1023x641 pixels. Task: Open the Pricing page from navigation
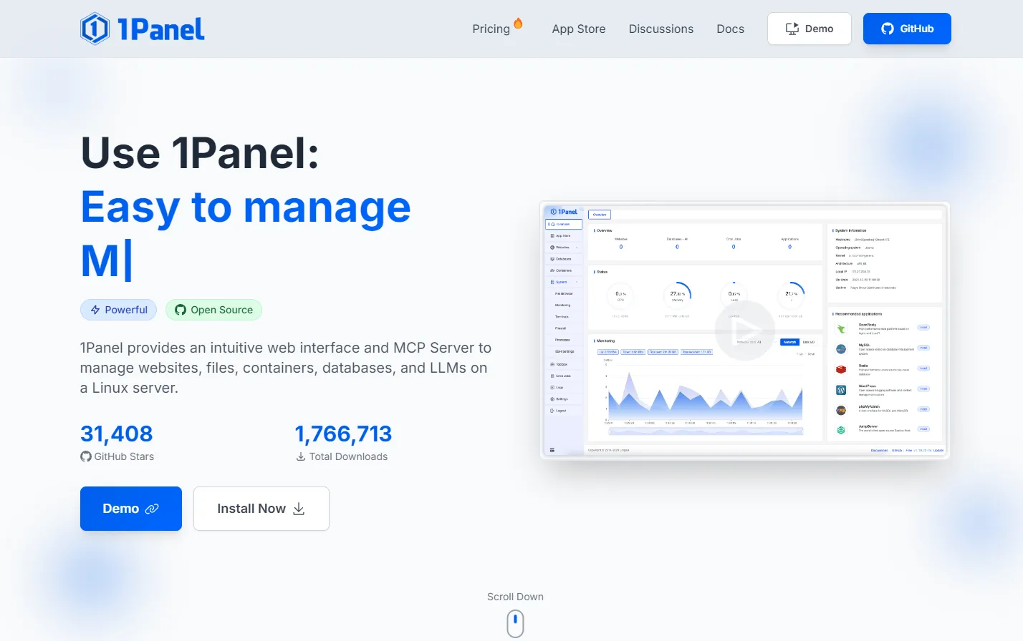pos(491,29)
